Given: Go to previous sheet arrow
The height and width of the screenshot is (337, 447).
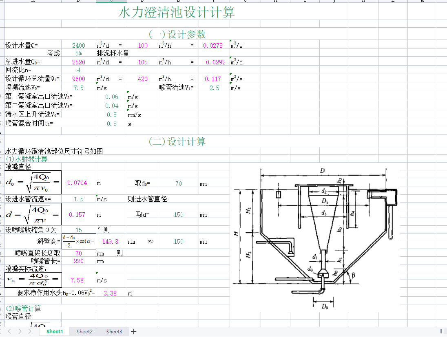Looking at the screenshot, I should pos(9,331).
